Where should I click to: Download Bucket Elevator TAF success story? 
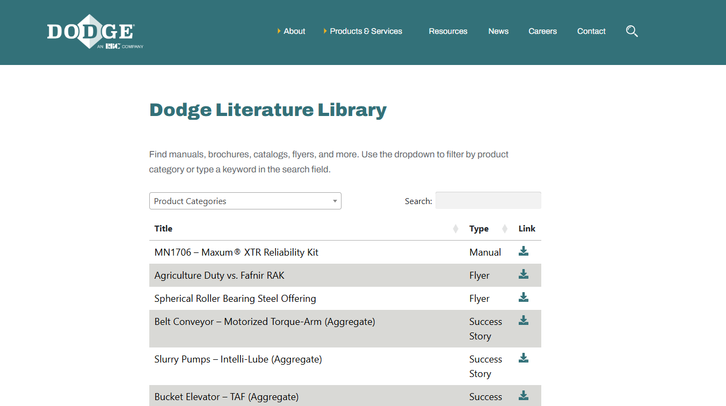[524, 395]
